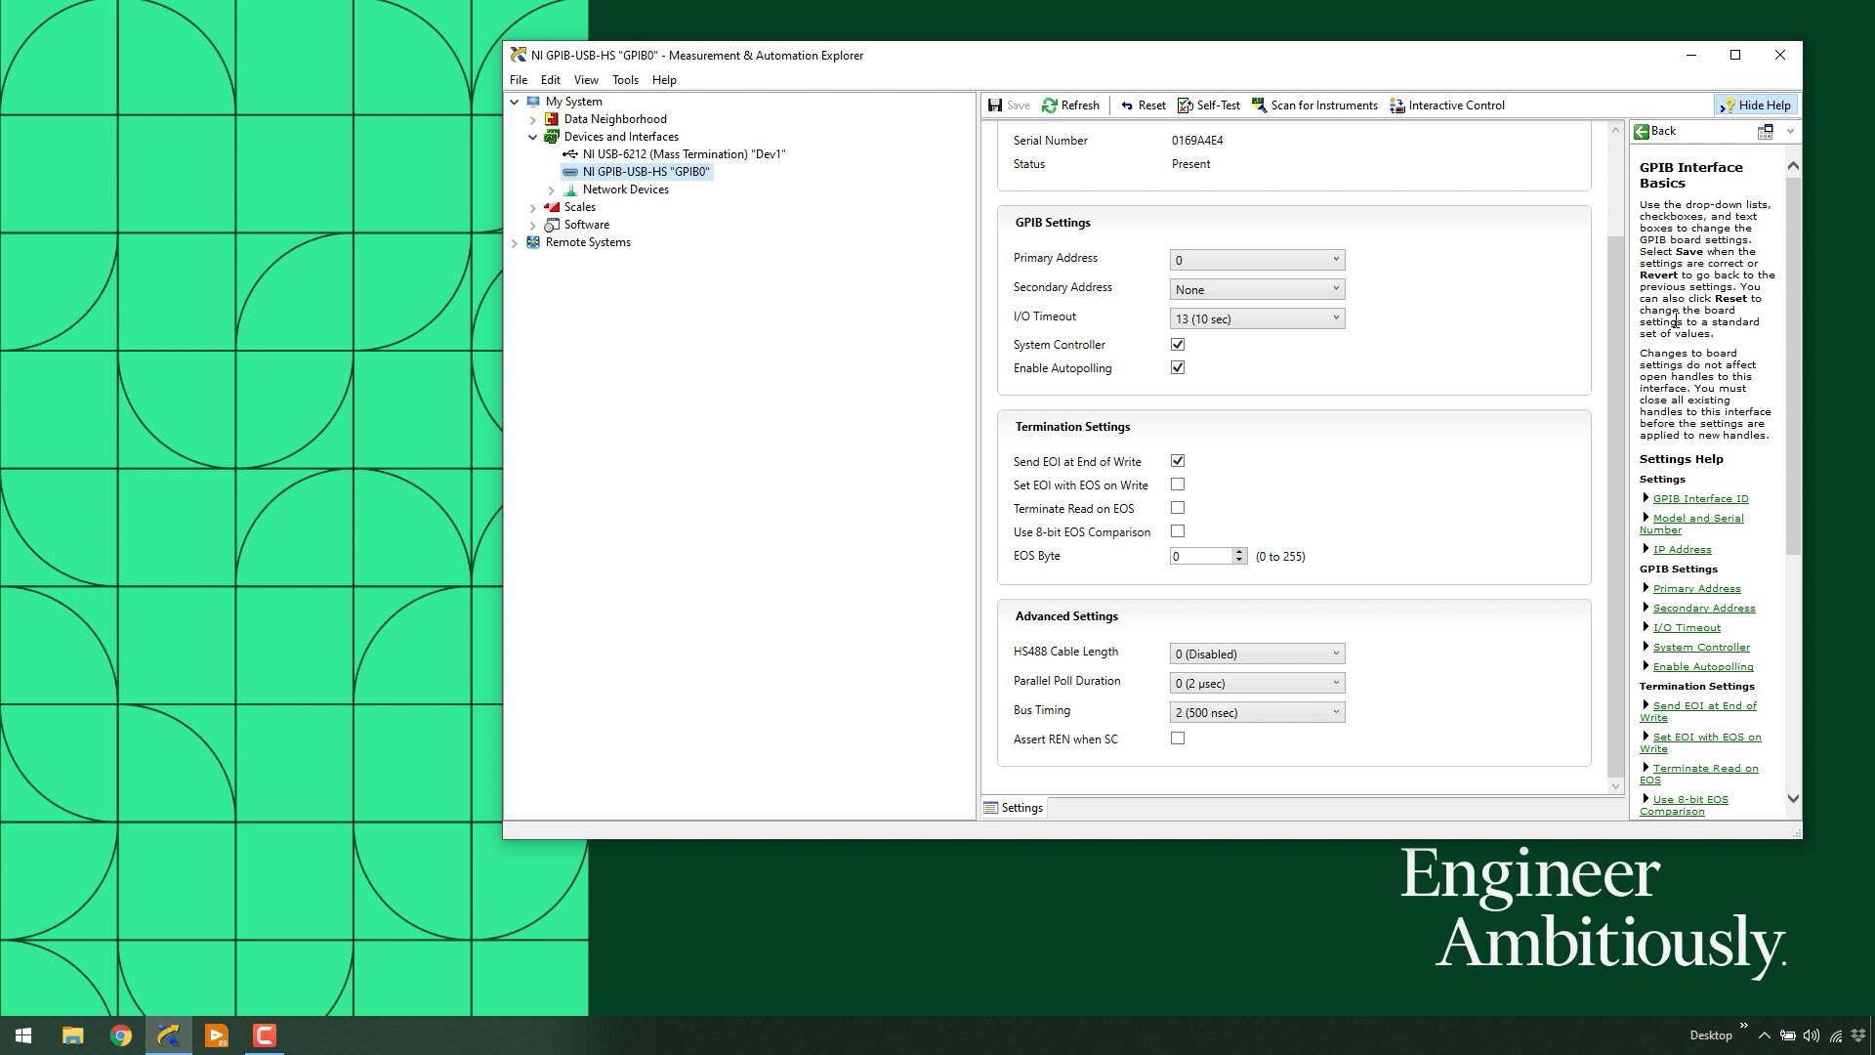
Task: Click the Back arrow in the help pane
Action: 1643,131
